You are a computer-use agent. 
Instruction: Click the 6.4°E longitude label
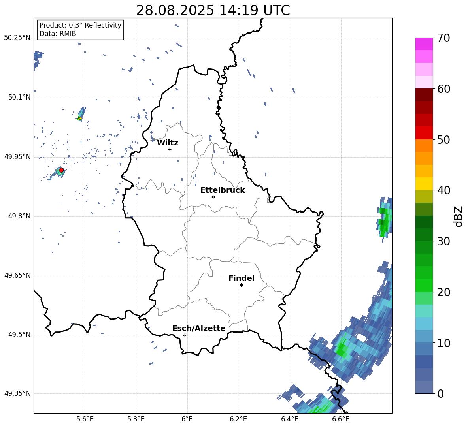pyautogui.click(x=289, y=419)
